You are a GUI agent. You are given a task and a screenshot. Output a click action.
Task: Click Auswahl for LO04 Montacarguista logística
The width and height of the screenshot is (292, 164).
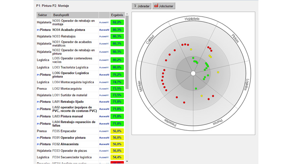click(104, 82)
